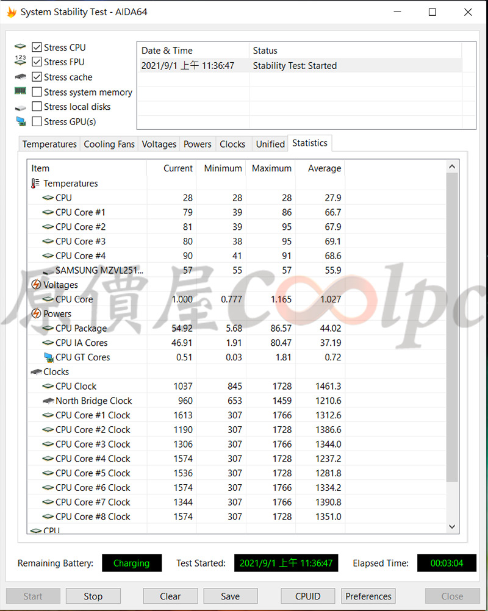Viewport: 488px width, 611px height.
Task: Click the Powers lightning icon in list
Action: (36, 314)
